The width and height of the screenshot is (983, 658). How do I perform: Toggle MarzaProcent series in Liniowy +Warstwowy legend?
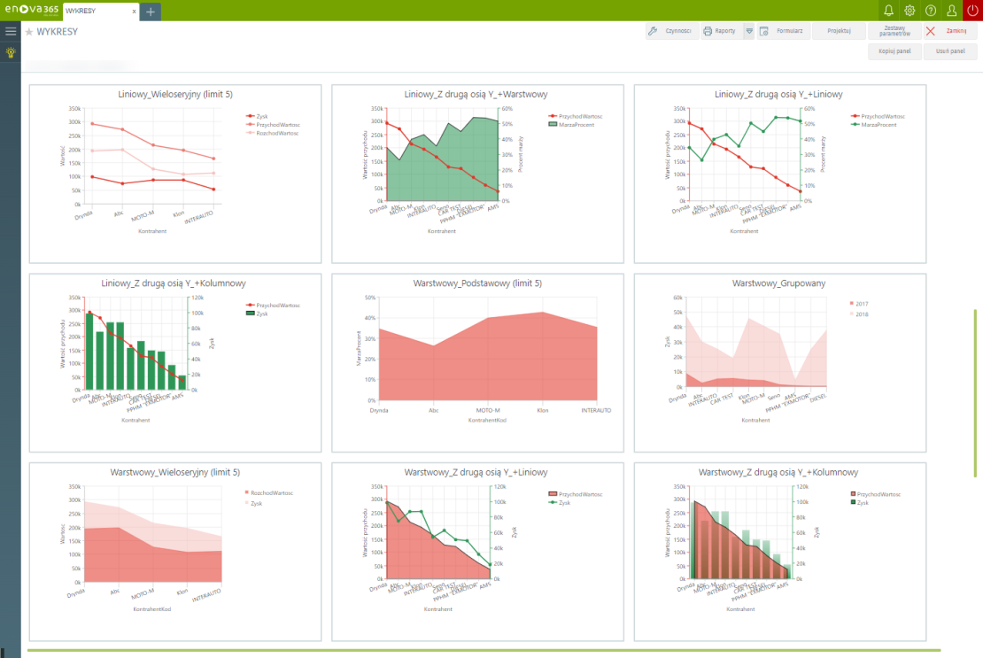577,125
